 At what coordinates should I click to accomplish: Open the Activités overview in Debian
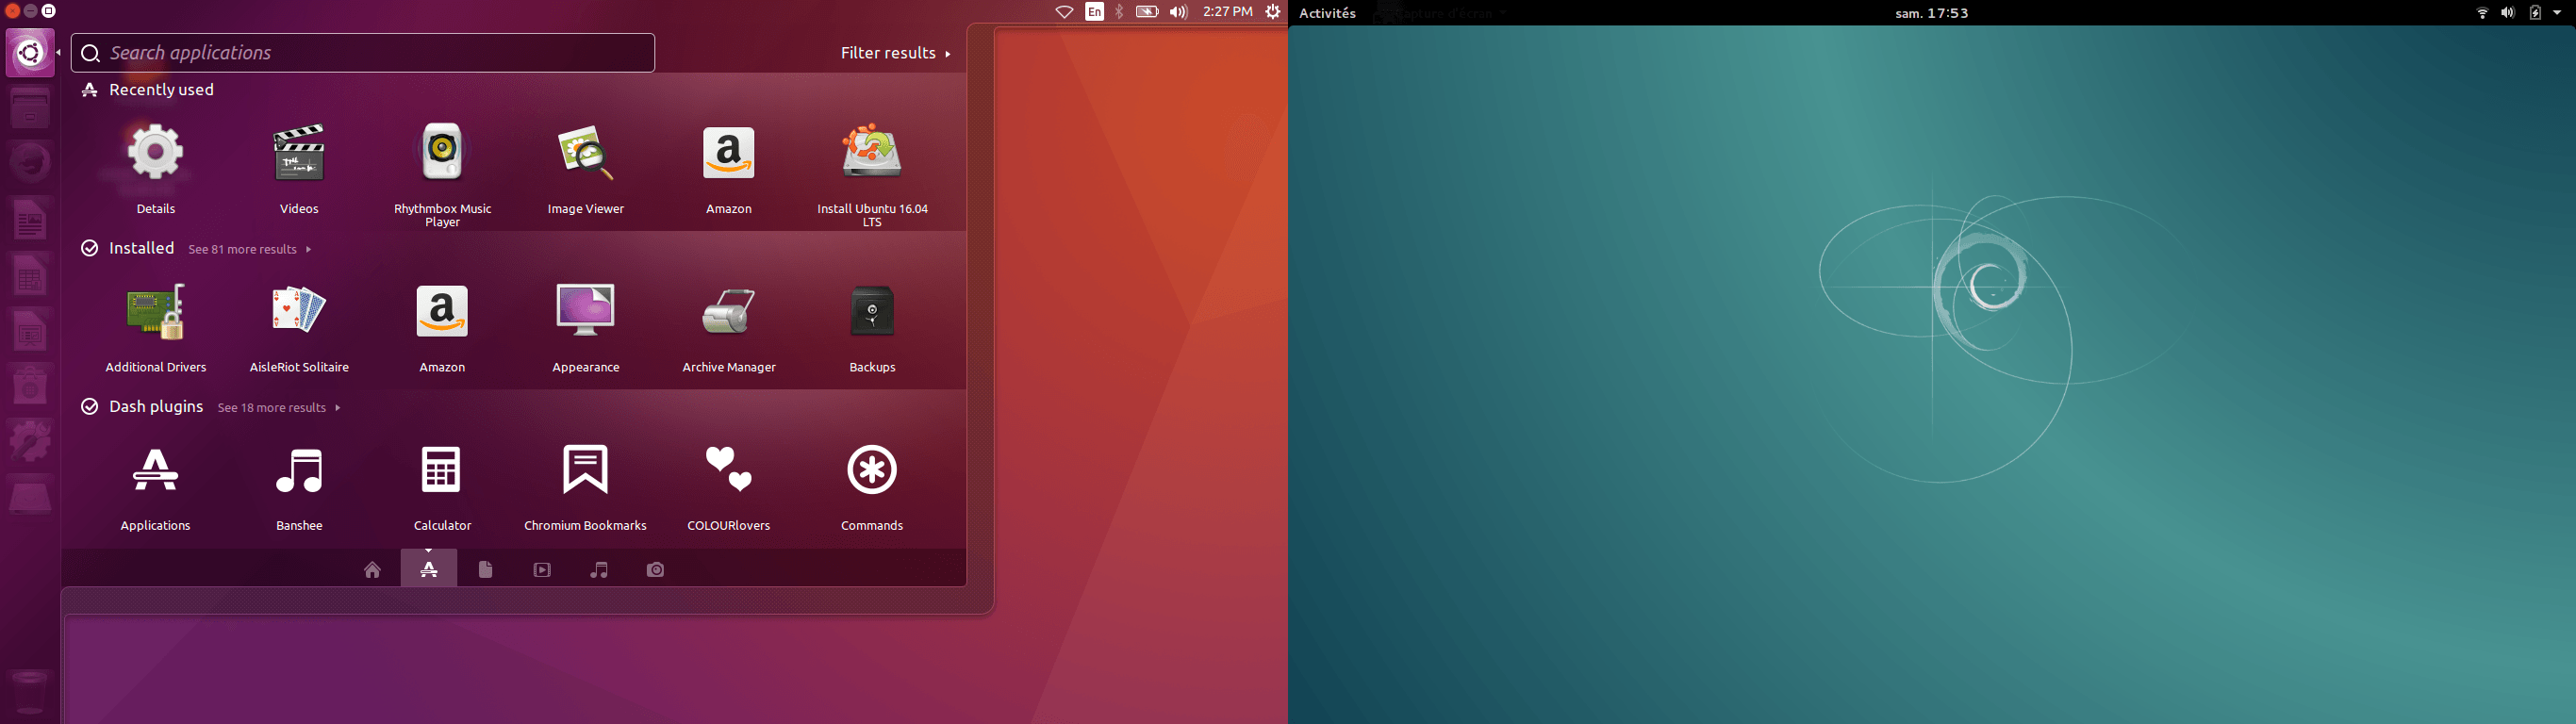coord(1327,13)
